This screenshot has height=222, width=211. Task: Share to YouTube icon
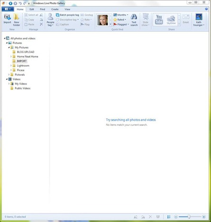[x=159, y=19]
